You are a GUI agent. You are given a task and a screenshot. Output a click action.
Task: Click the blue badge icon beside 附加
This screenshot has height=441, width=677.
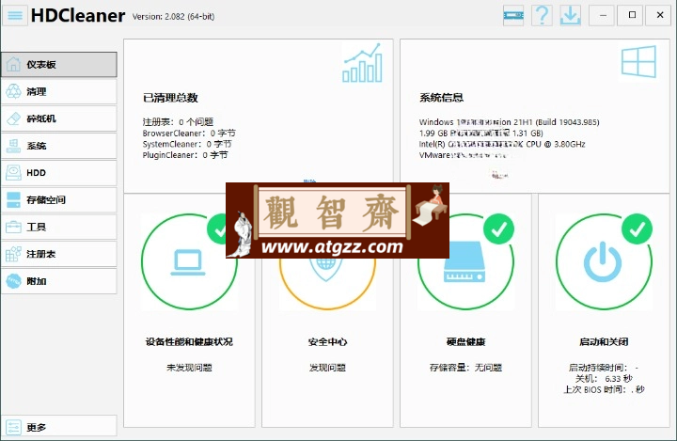(13, 281)
